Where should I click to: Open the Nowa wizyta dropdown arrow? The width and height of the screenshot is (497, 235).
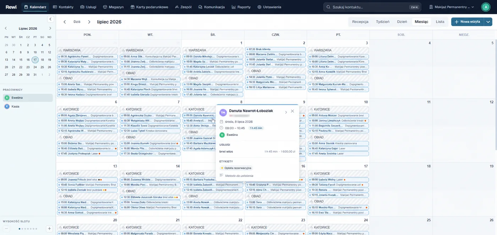pos(488,22)
